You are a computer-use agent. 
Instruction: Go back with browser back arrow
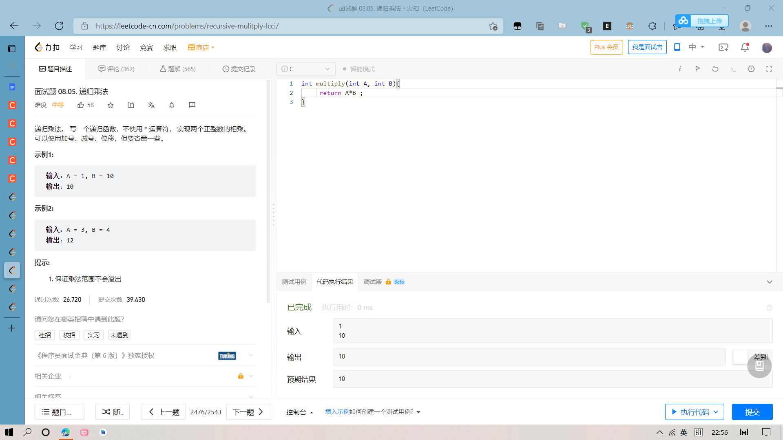tap(14, 26)
